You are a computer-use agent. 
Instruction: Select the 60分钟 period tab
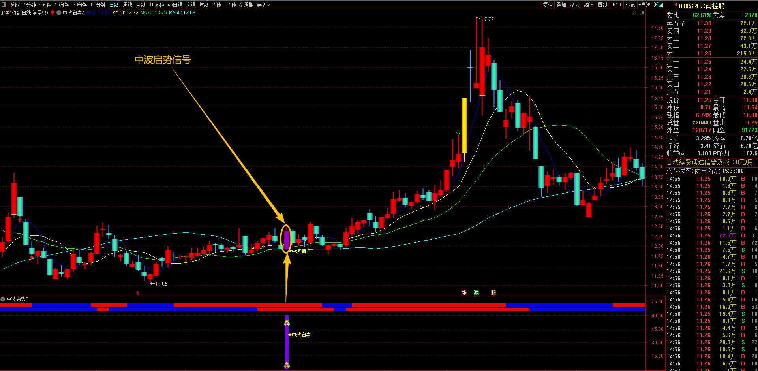98,5
